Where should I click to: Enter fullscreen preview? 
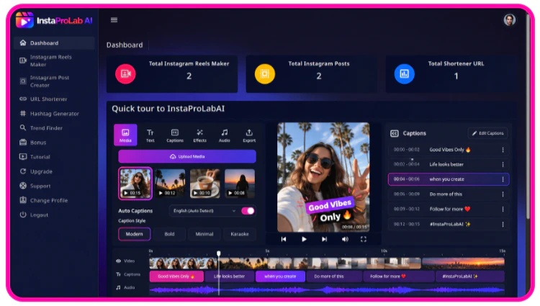point(364,239)
